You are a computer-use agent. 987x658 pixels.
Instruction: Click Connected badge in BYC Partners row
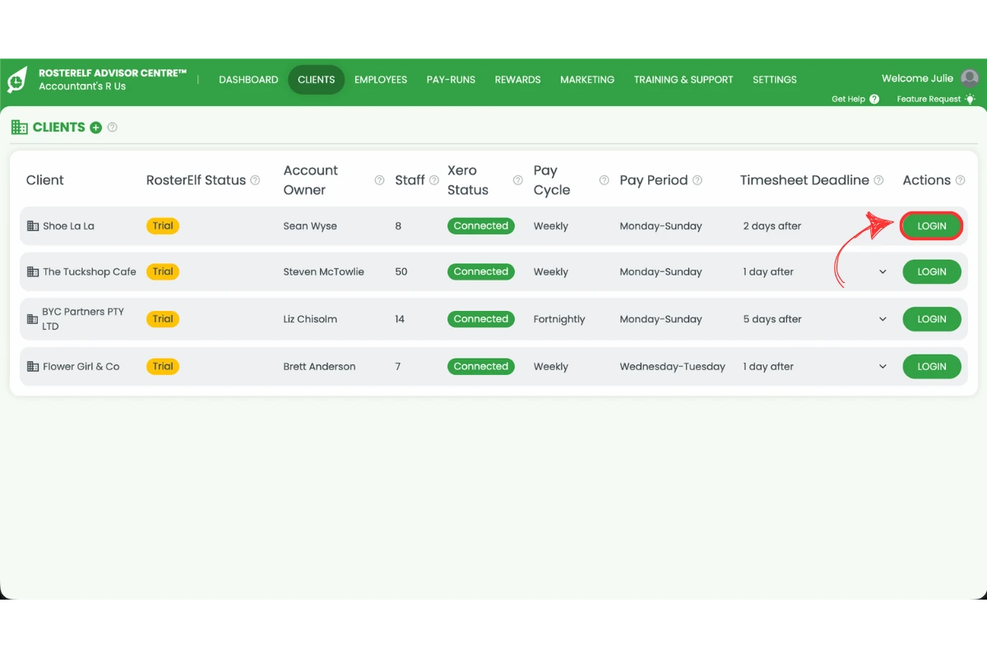click(481, 319)
